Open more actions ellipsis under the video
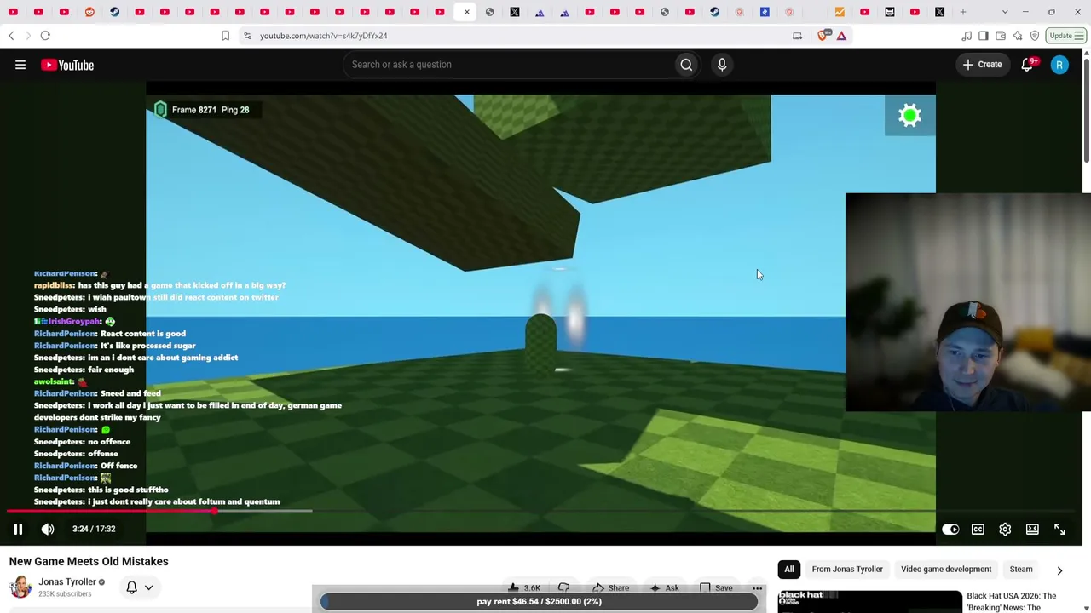Screen dimensions: 1091x613 pyautogui.click(x=757, y=587)
